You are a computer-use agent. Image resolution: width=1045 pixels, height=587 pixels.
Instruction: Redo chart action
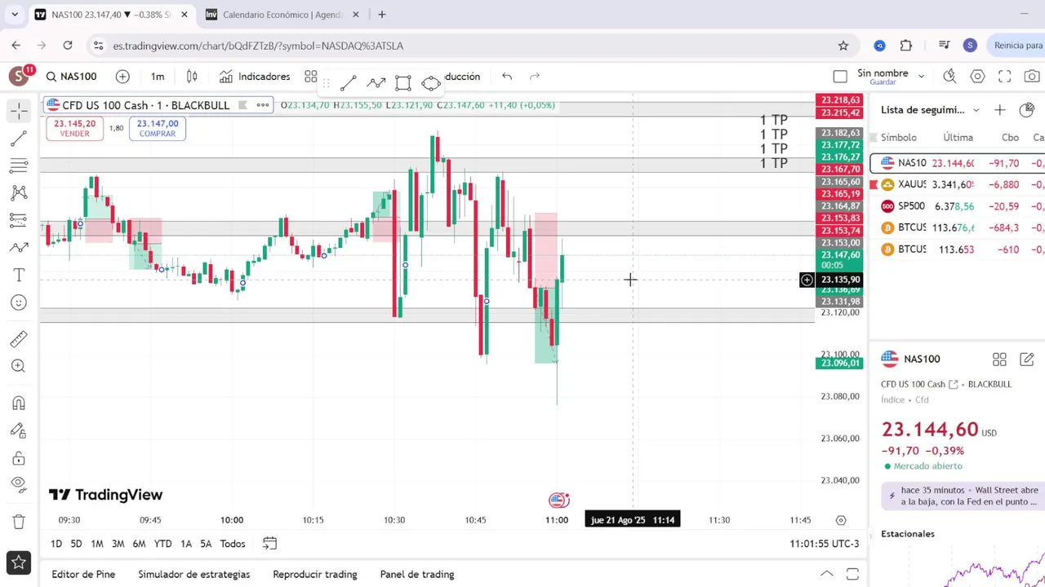(535, 77)
